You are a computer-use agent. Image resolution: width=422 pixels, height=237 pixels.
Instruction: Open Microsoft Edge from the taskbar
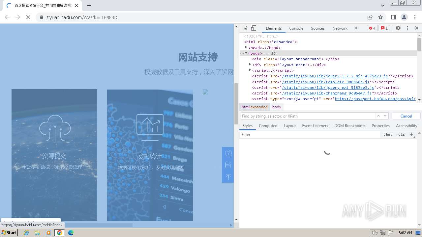[x=71, y=233]
